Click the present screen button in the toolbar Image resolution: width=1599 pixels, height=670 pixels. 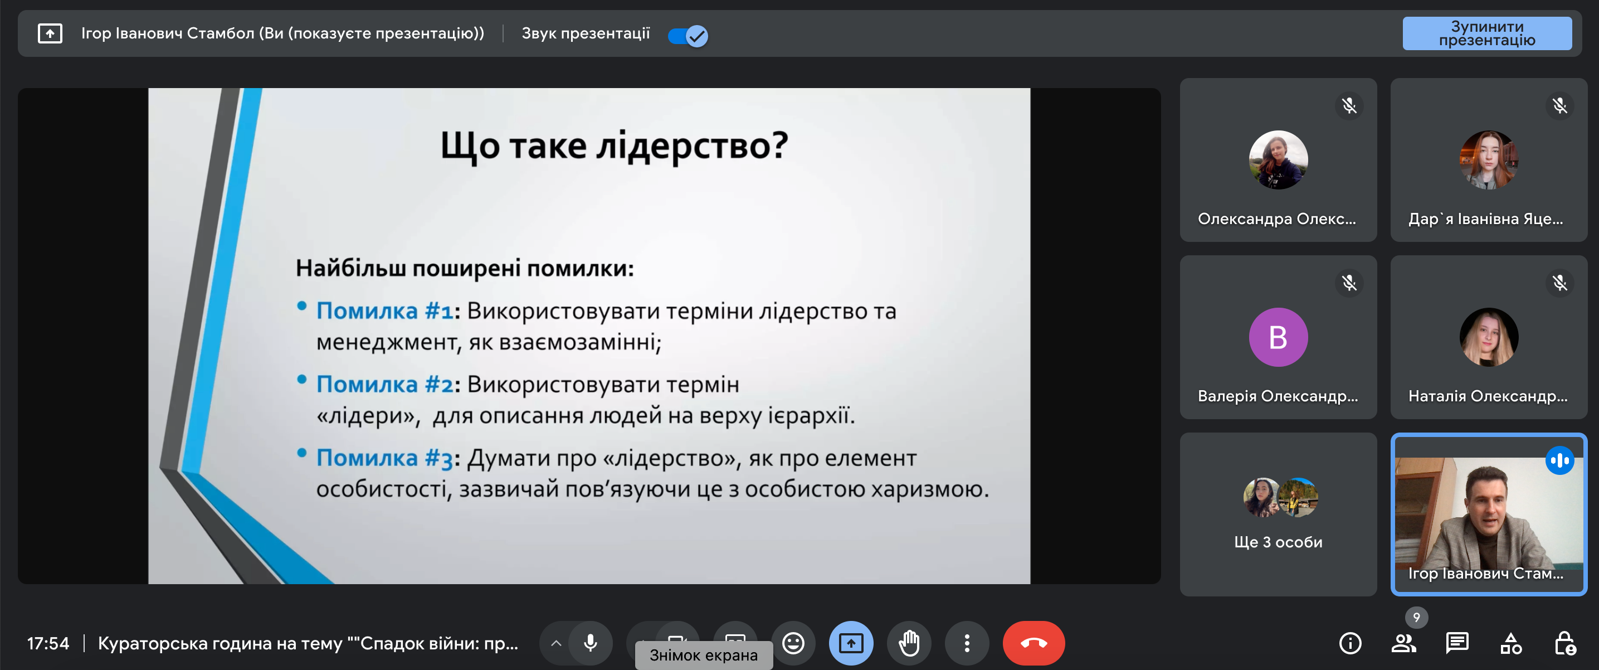850,642
